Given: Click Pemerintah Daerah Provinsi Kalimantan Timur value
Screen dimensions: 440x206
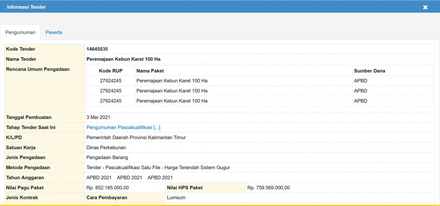Looking at the screenshot, I should (136, 138).
